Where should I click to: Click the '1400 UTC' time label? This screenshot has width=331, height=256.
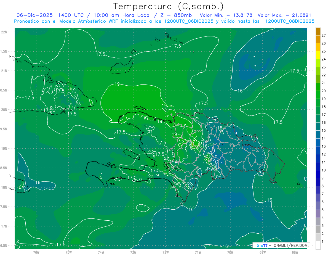pyautogui.click(x=71, y=15)
